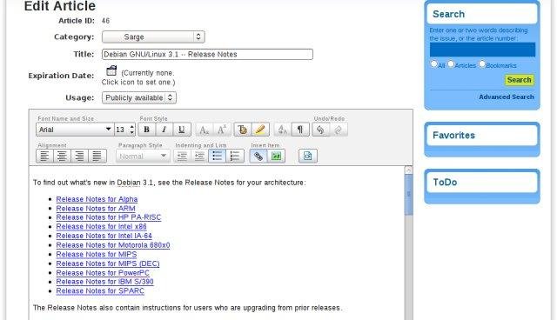The image size is (557, 320).
Task: Undo the last edit
Action: [320, 130]
